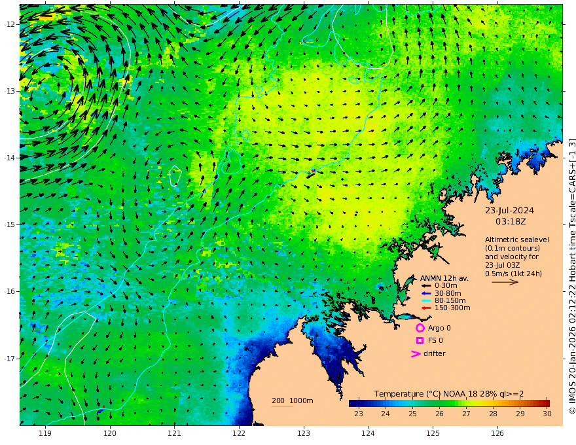The image size is (576, 445).
Task: Click colorbar tick label 24
Action: 386,414
